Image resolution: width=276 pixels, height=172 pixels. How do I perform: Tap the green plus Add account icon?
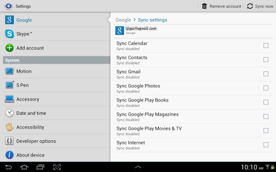[9, 48]
